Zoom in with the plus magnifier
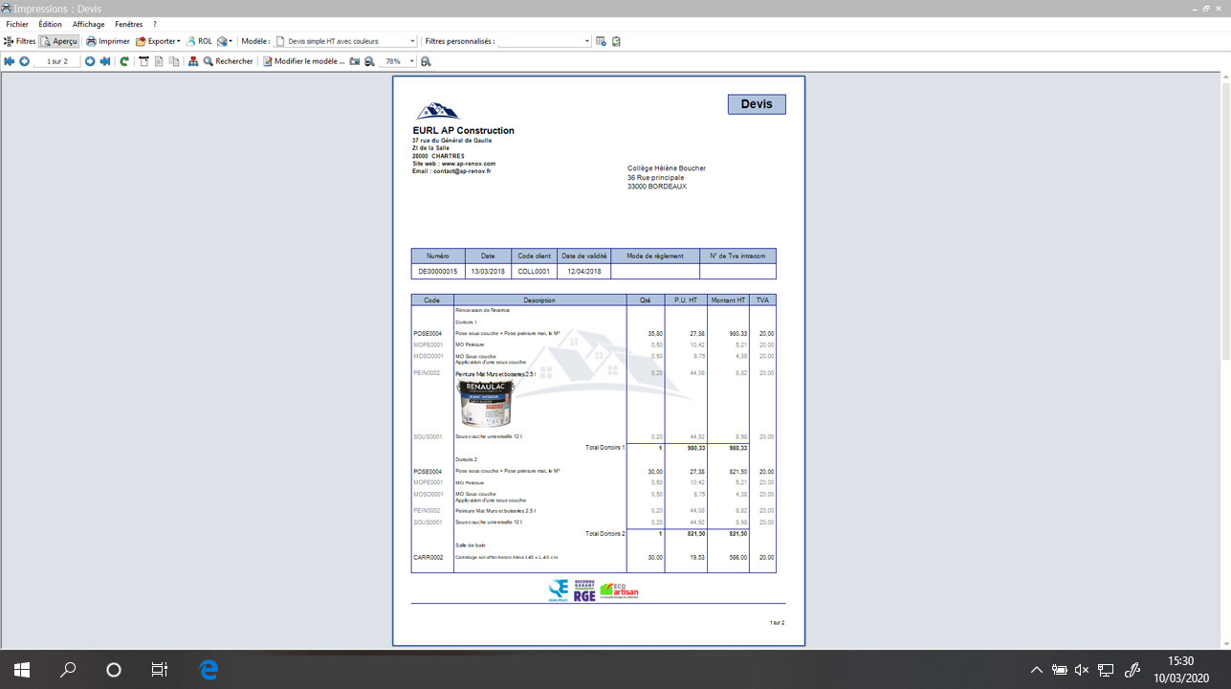Viewport: 1231px width, 689px height. [426, 61]
